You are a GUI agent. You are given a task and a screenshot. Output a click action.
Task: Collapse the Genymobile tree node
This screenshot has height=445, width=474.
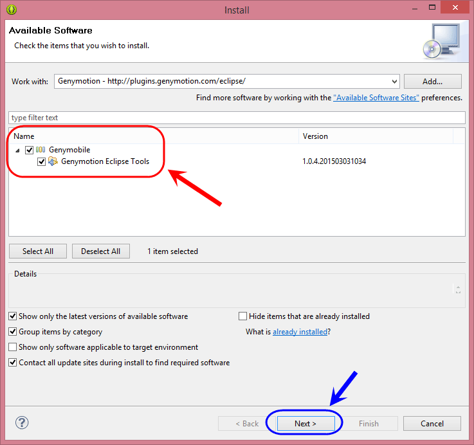[17, 150]
